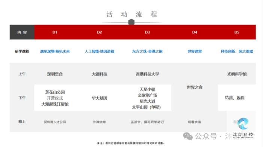Click the gray hexagon under the title
Screen dimensions: 263x147
131,22
